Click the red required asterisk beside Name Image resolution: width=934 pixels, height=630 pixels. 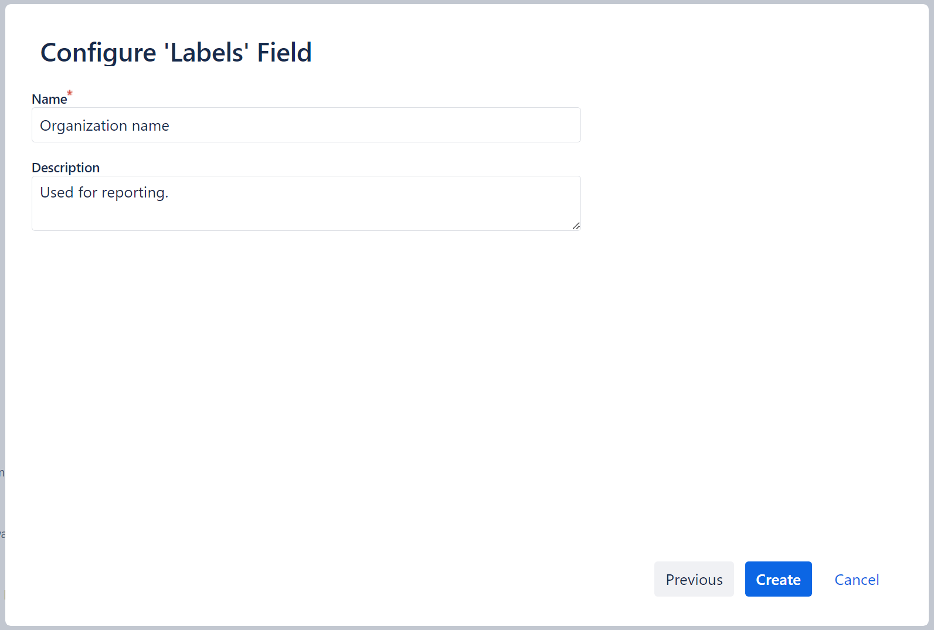coord(70,93)
